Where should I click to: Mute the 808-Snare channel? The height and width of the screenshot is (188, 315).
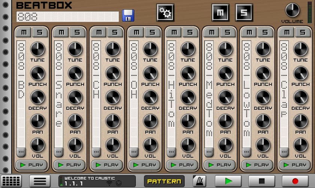click(61, 32)
